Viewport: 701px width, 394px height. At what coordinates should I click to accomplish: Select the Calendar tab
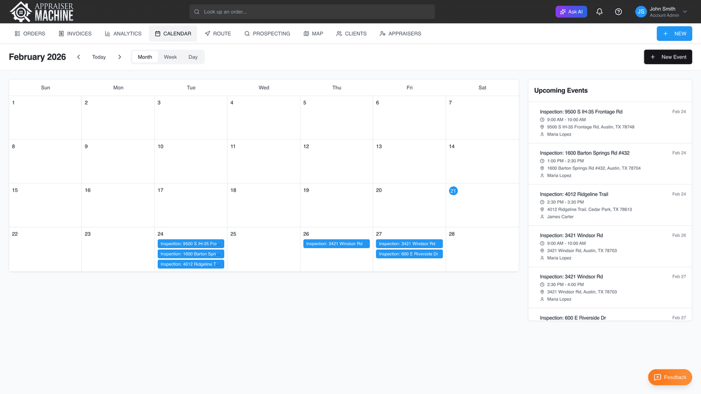(x=172, y=33)
